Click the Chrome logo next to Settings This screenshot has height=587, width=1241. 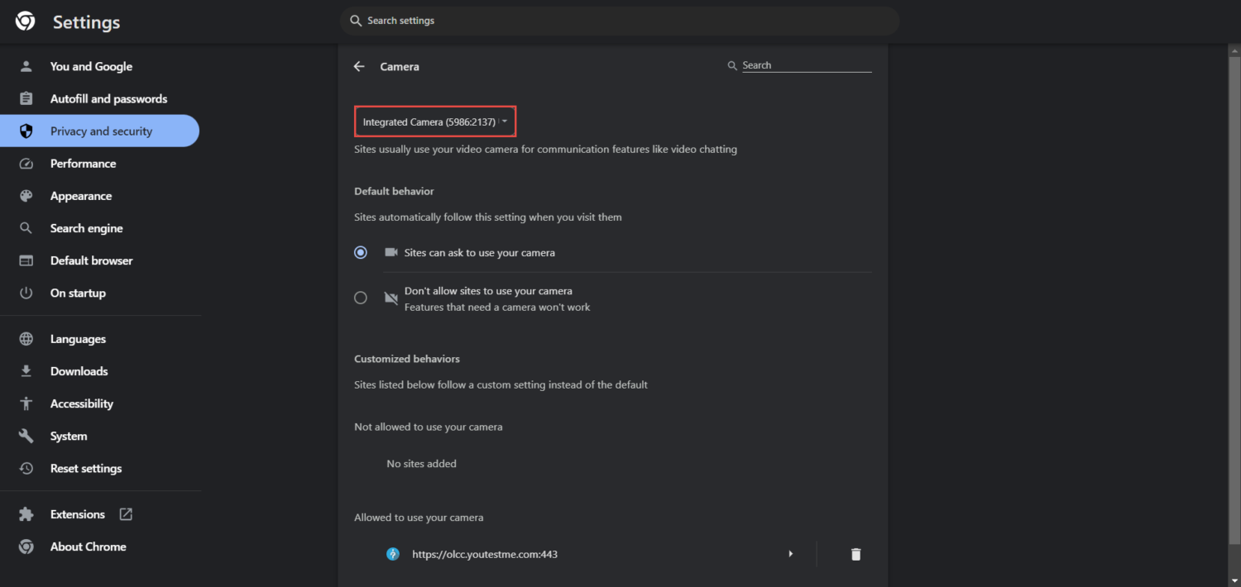coord(26,21)
